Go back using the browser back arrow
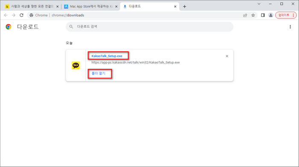299x167 pixels. (6, 15)
